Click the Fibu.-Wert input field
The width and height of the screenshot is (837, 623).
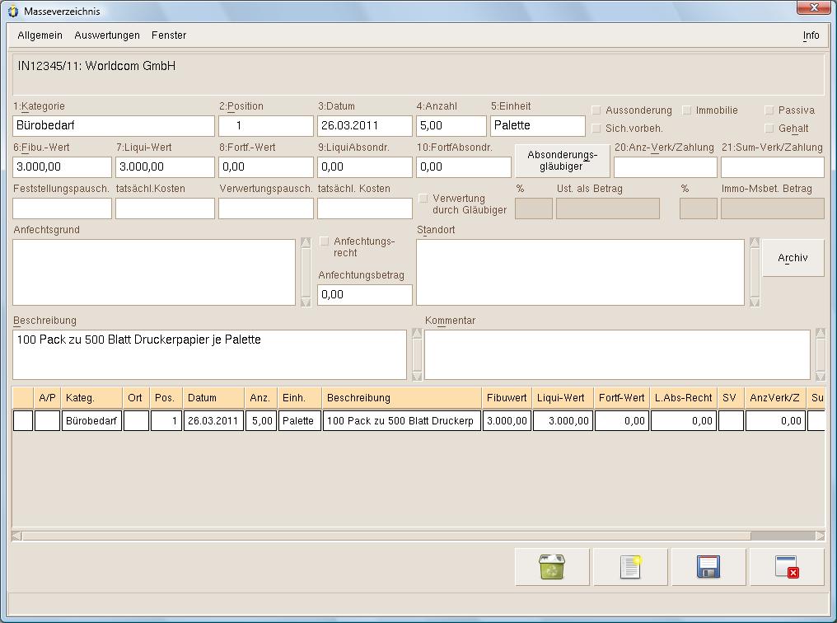coord(62,167)
